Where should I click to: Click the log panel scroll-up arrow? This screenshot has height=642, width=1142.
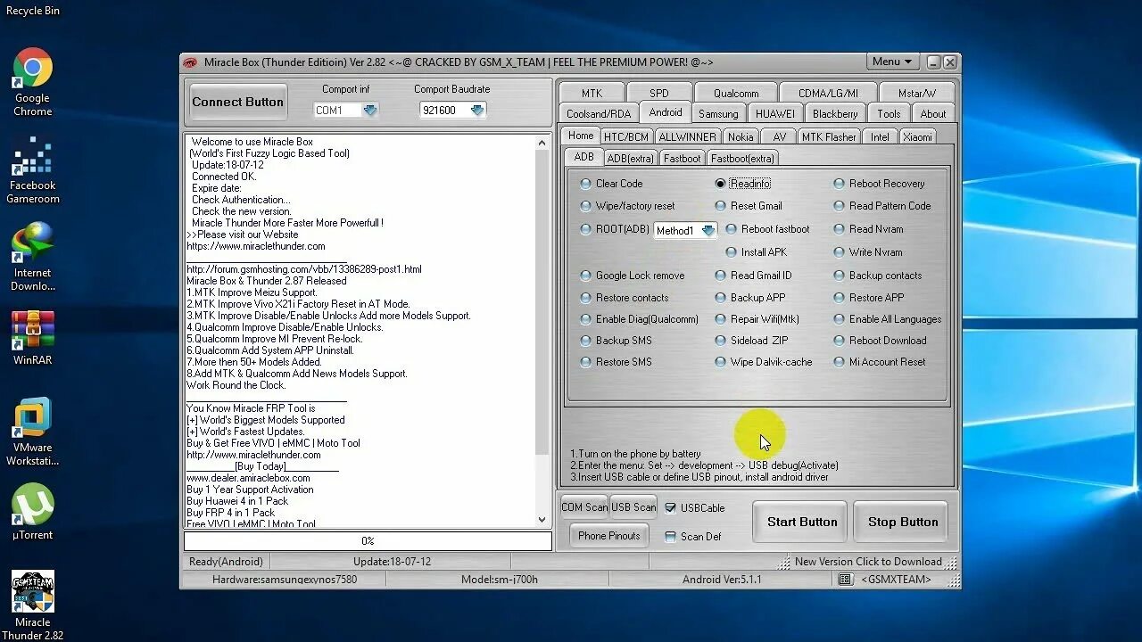(x=542, y=143)
